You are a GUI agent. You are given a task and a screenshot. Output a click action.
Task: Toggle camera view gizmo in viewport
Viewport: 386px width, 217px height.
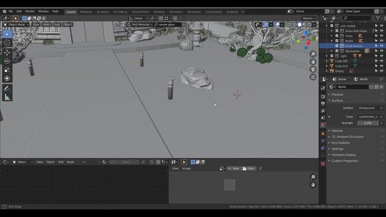tap(313, 69)
